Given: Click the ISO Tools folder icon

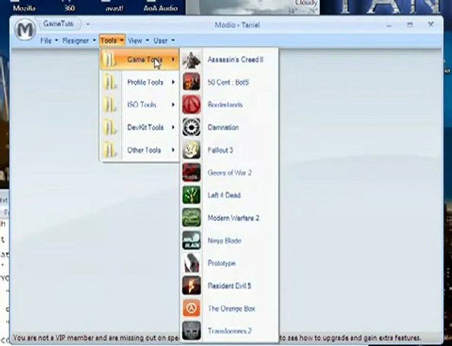Looking at the screenshot, I should pos(110,104).
